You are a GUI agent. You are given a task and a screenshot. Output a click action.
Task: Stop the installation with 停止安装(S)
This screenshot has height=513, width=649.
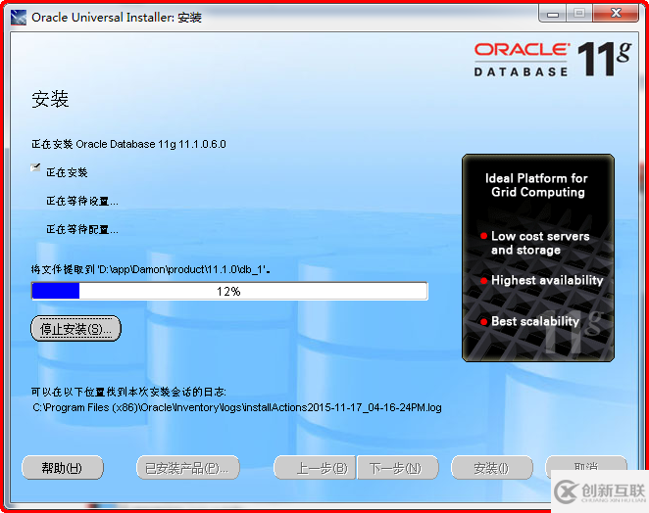coord(75,329)
